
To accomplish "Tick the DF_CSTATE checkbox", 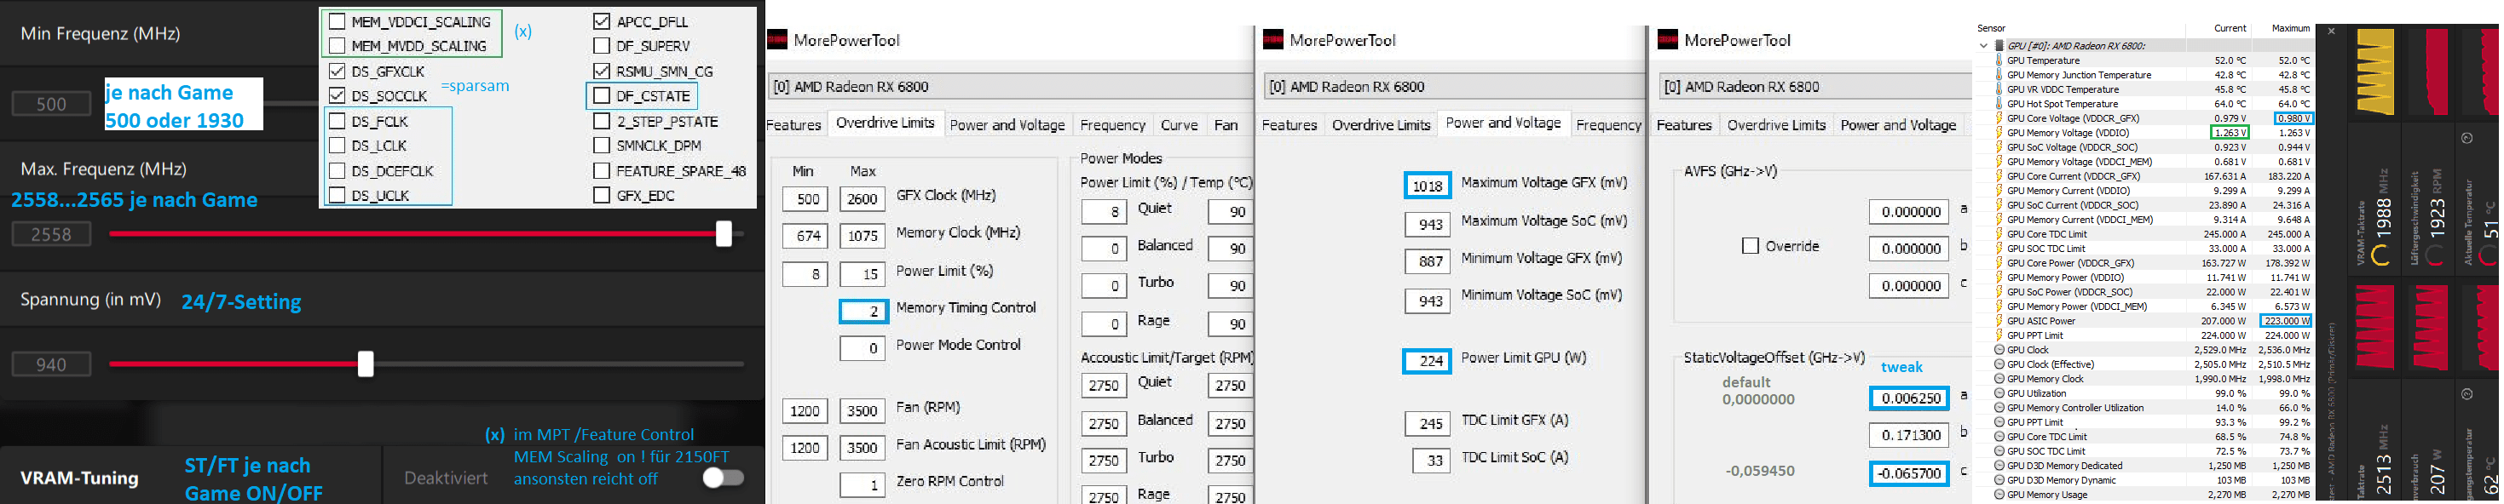I will 602,95.
